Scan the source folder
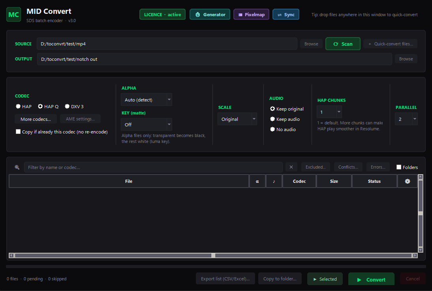The height and width of the screenshot is (291, 432). 343,44
